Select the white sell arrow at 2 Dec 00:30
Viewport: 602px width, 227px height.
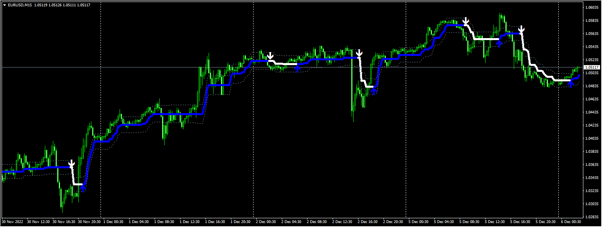[271, 56]
